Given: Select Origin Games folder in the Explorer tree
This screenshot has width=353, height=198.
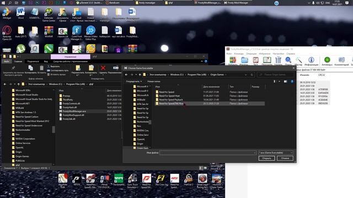Looking at the screenshot, I should (22, 156).
